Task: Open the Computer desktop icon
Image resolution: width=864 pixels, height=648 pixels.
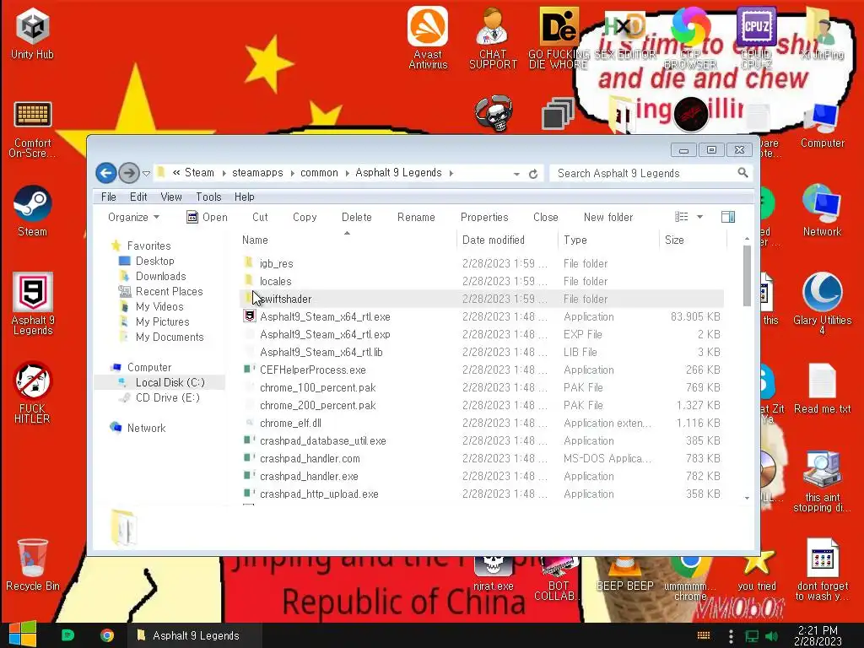Action: coord(822,126)
